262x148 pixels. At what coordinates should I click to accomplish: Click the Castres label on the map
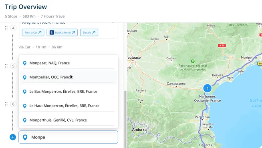point(171,58)
